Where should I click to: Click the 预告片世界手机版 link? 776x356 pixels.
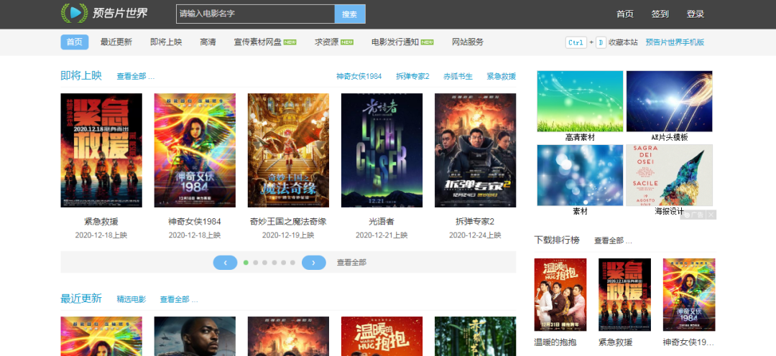click(x=675, y=42)
